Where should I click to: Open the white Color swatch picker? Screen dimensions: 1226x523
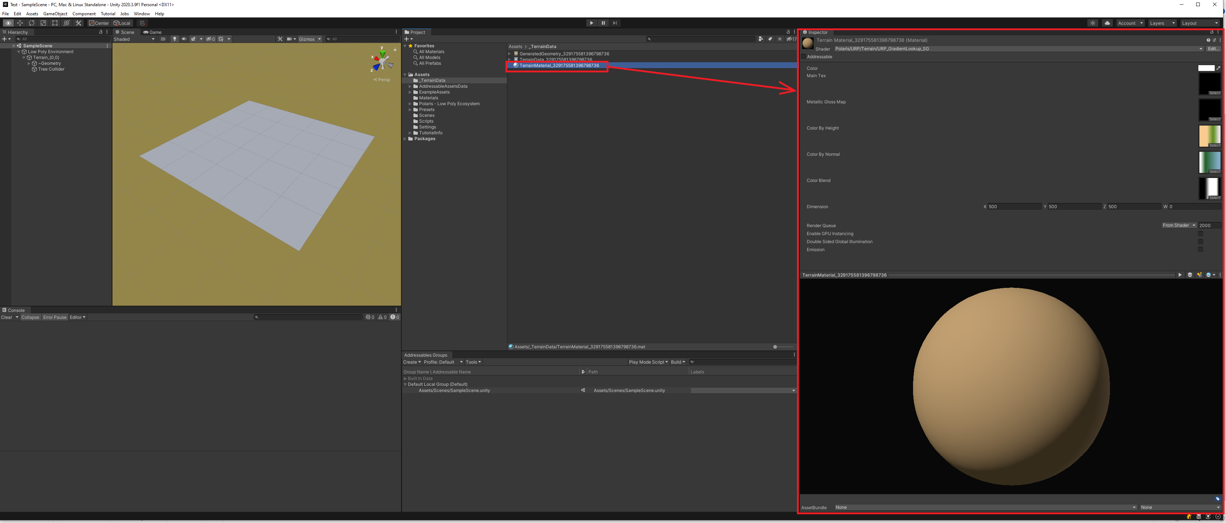click(1206, 68)
